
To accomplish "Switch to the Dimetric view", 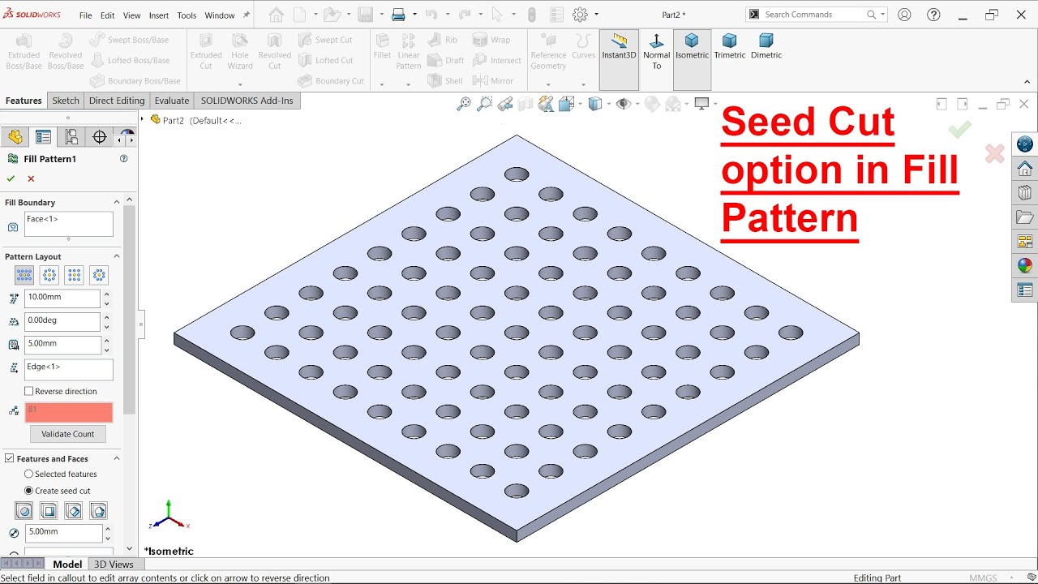I will [x=766, y=46].
